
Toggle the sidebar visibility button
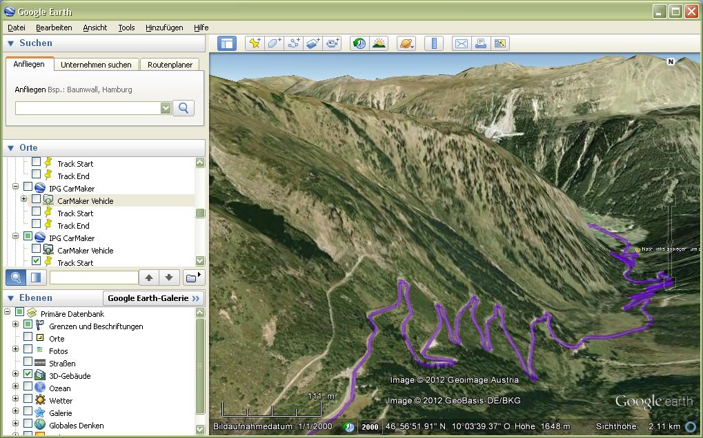tap(227, 43)
